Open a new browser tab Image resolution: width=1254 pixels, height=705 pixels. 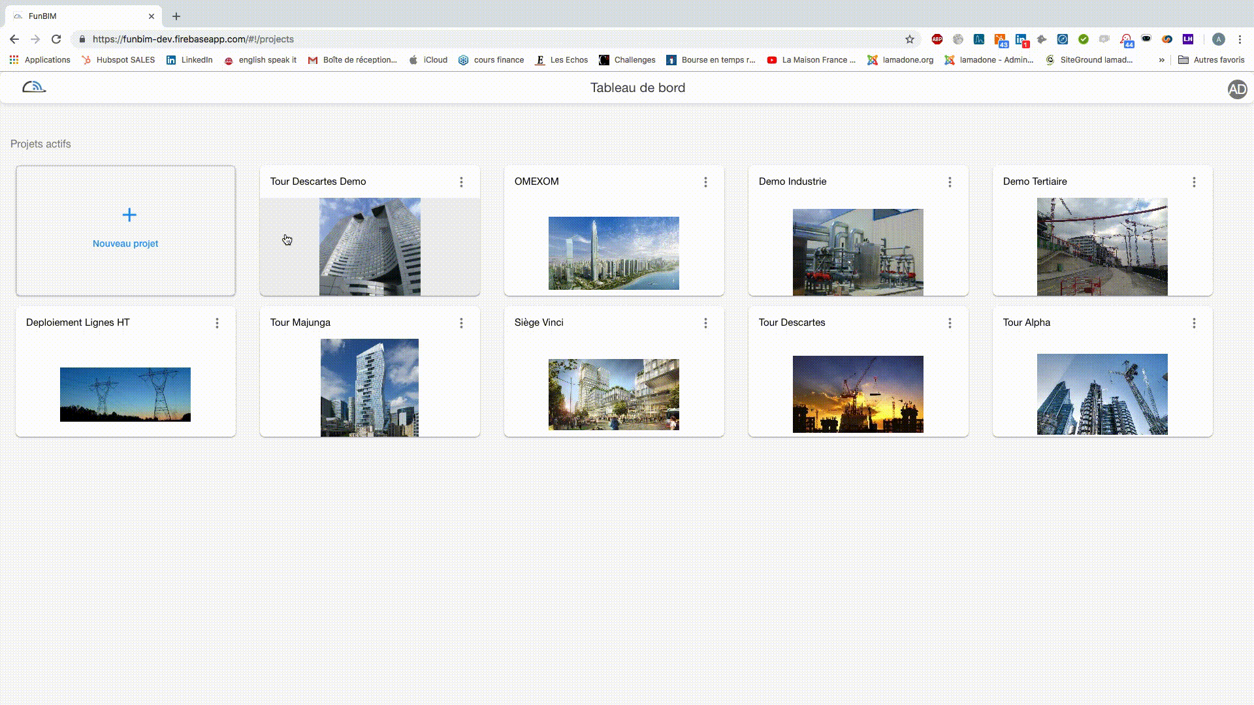click(x=176, y=16)
